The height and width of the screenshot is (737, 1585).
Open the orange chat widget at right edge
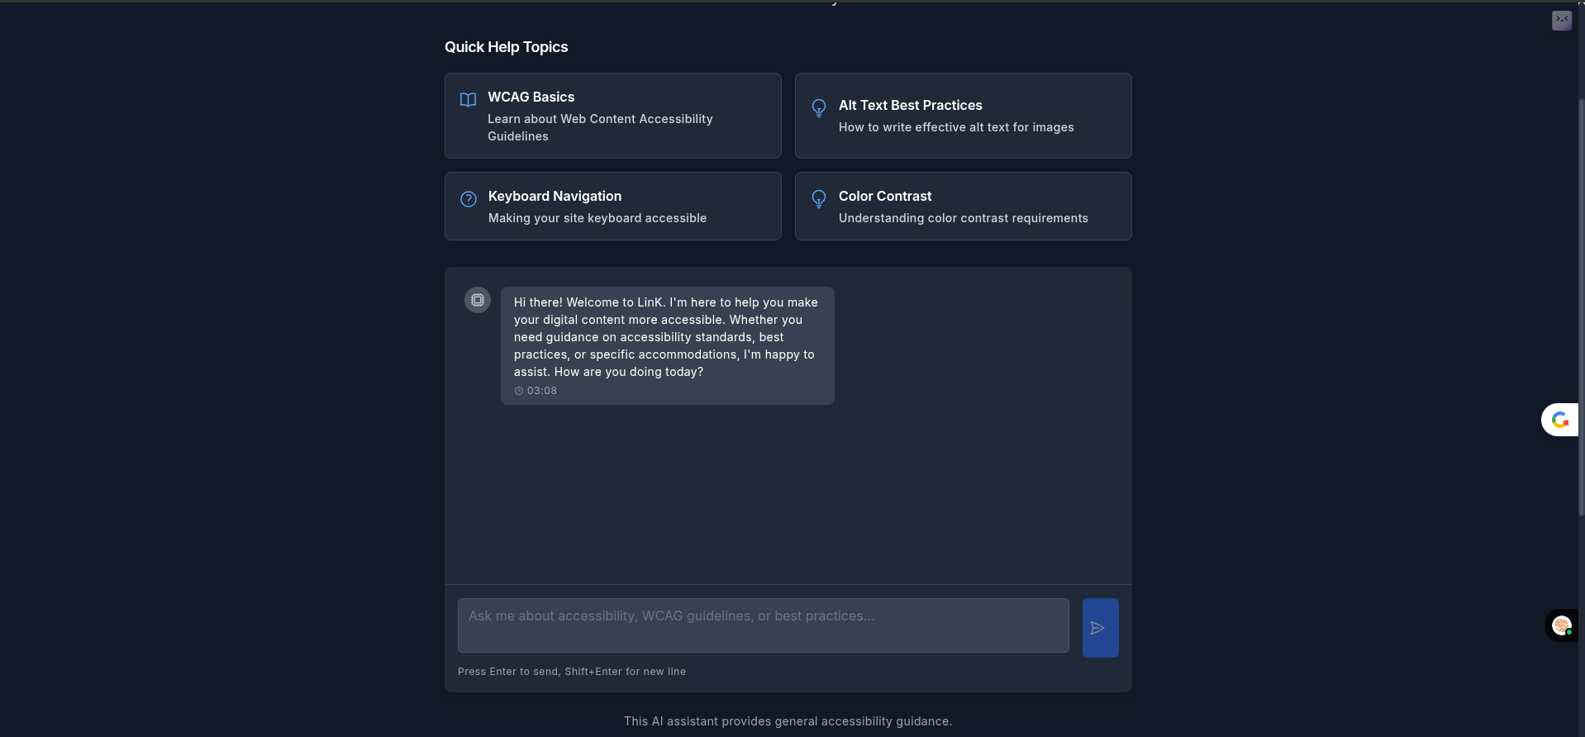(1561, 625)
